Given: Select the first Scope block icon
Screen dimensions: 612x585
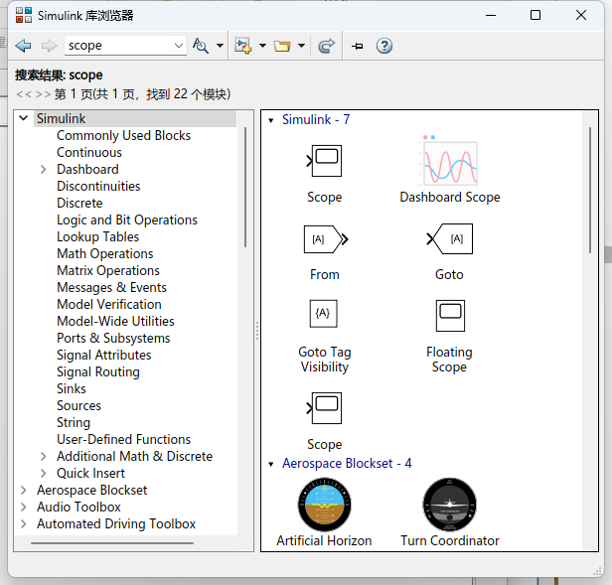Looking at the screenshot, I should [324, 161].
